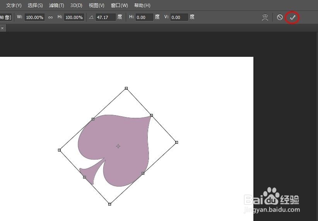
Task: Click the left corner transform handle
Action: tap(59, 150)
